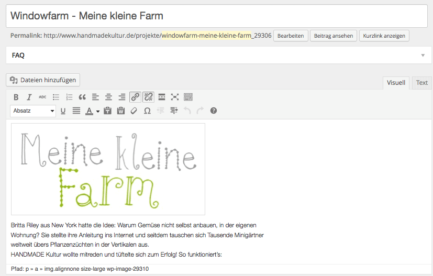The width and height of the screenshot is (433, 276).
Task: Click the post title input field
Action: [x=216, y=16]
